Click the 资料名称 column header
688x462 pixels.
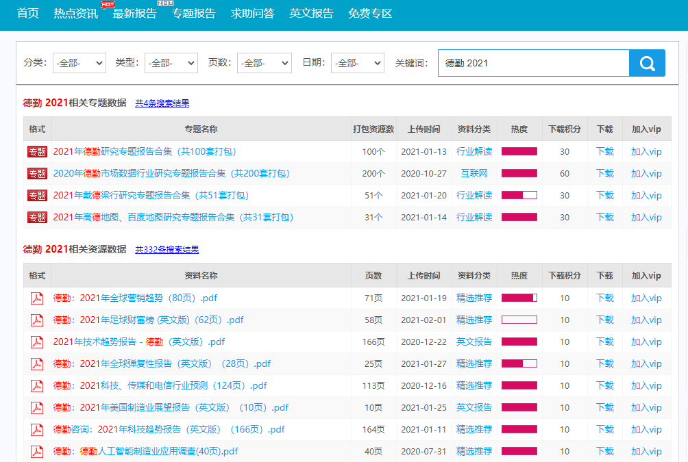[201, 276]
